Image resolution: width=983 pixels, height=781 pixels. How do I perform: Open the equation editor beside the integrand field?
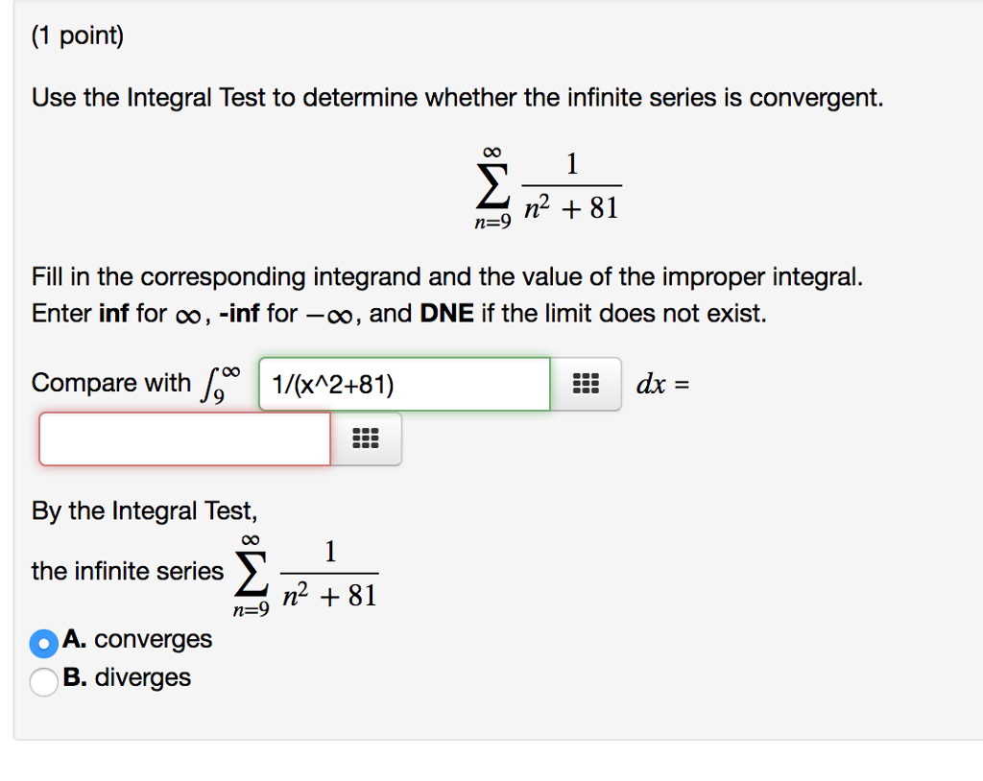point(587,384)
